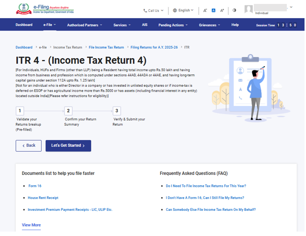
Task: Open the Form 16 document link
Action: (34, 186)
